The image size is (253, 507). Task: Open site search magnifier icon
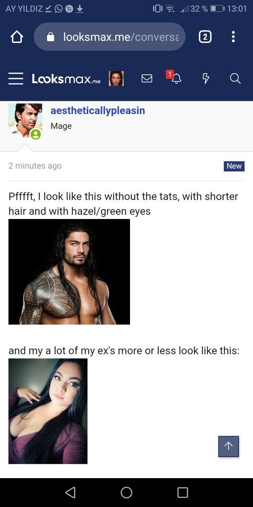[x=235, y=79]
